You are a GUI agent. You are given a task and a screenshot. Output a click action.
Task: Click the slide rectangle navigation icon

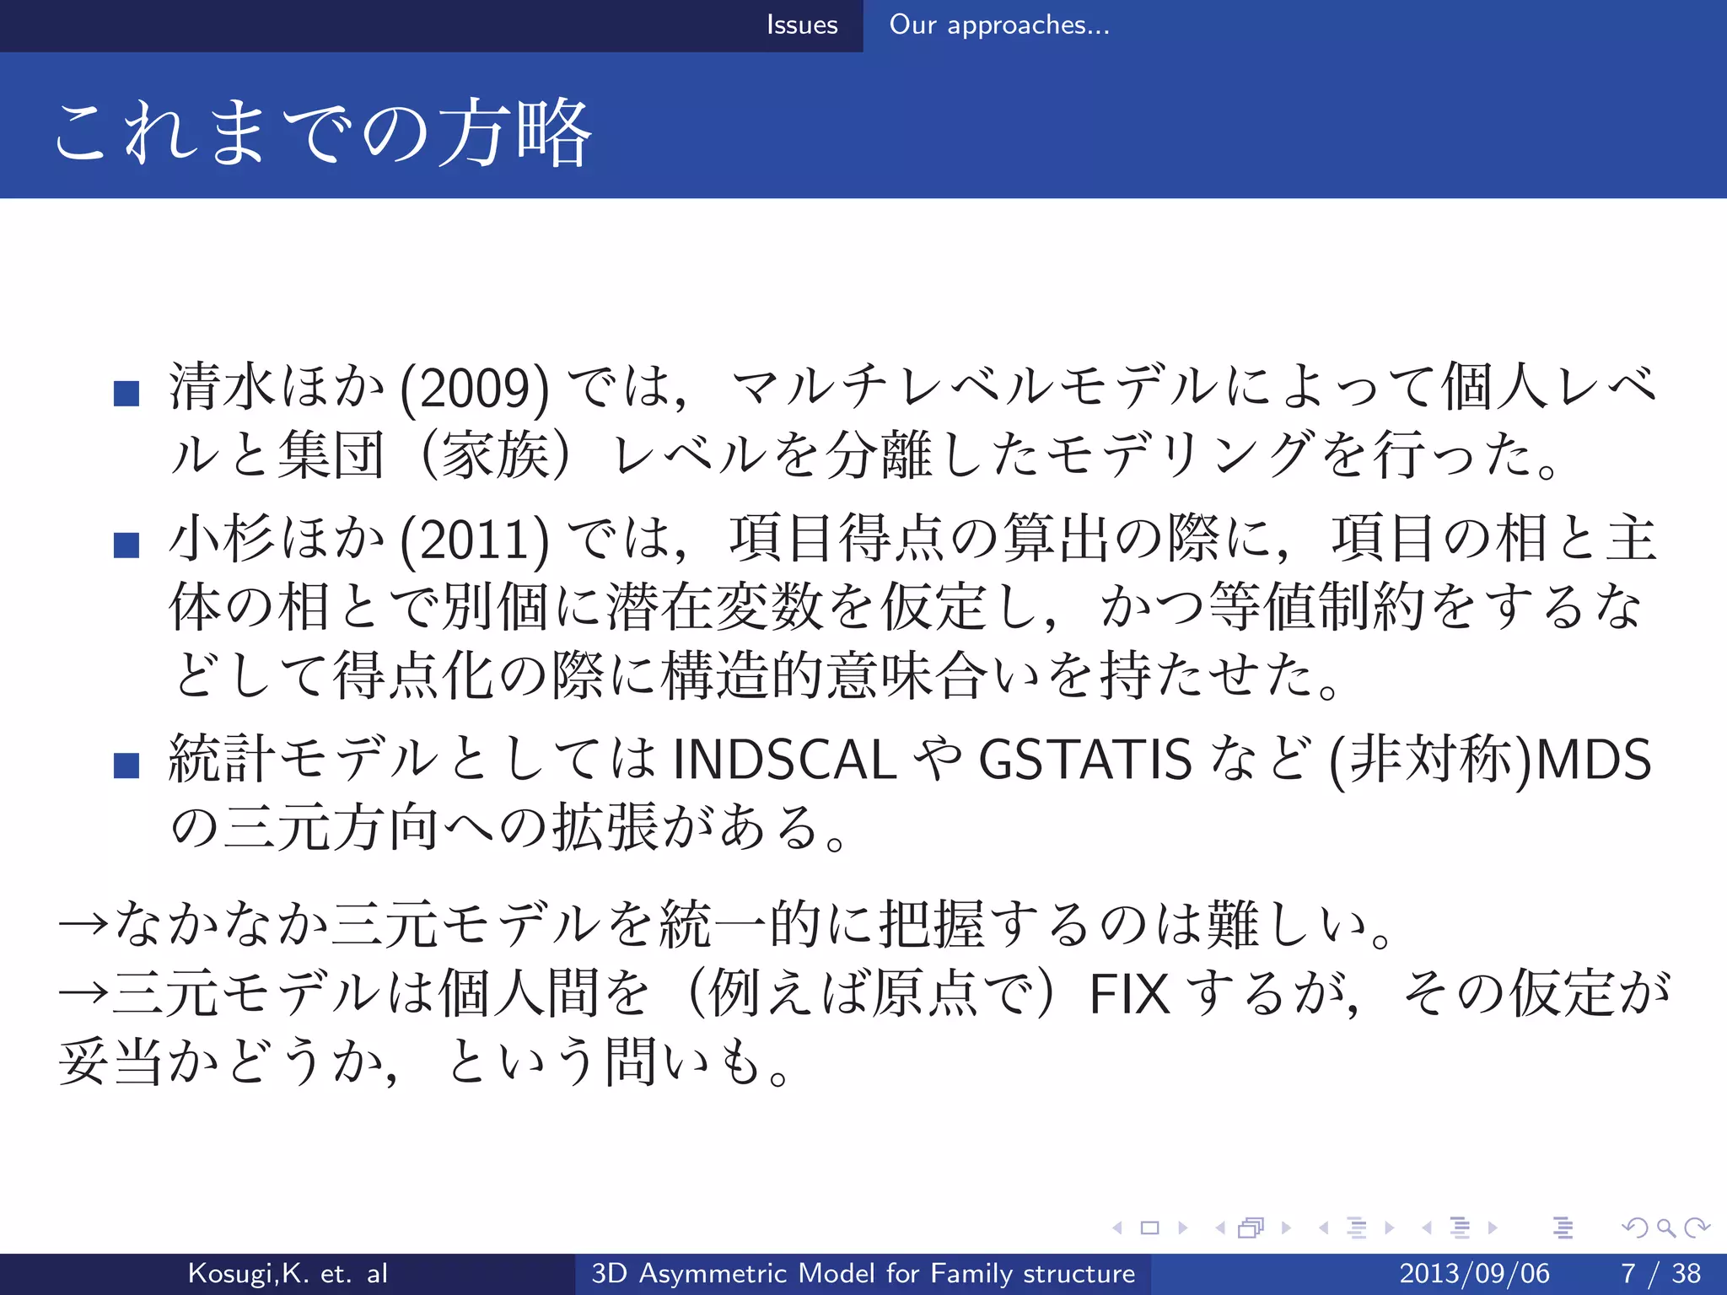tap(1149, 1228)
